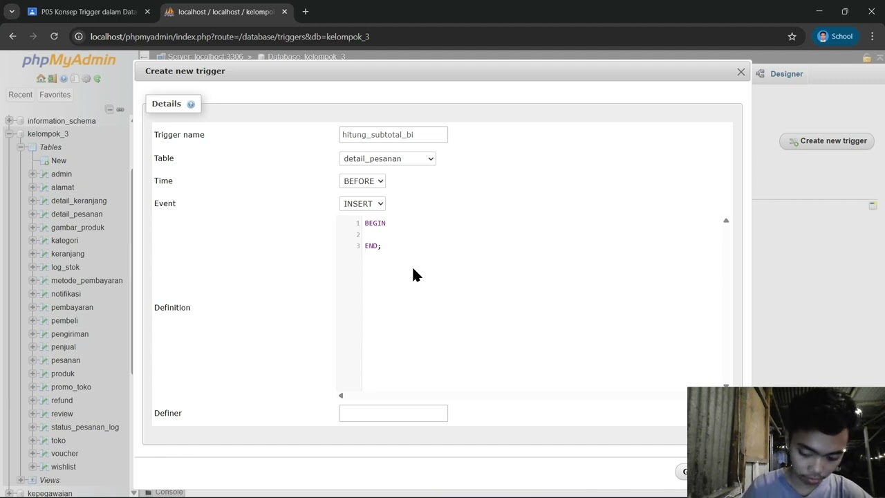The height and width of the screenshot is (498, 885).
Task: Expand the kepegawaian database node
Action: (9, 493)
